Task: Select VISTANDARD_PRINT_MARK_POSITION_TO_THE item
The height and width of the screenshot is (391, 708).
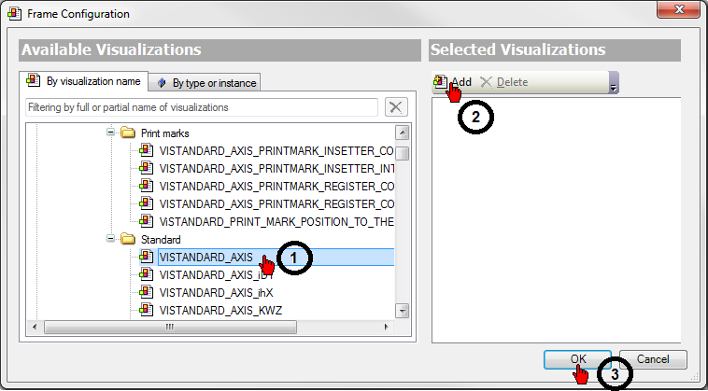Action: click(x=276, y=221)
